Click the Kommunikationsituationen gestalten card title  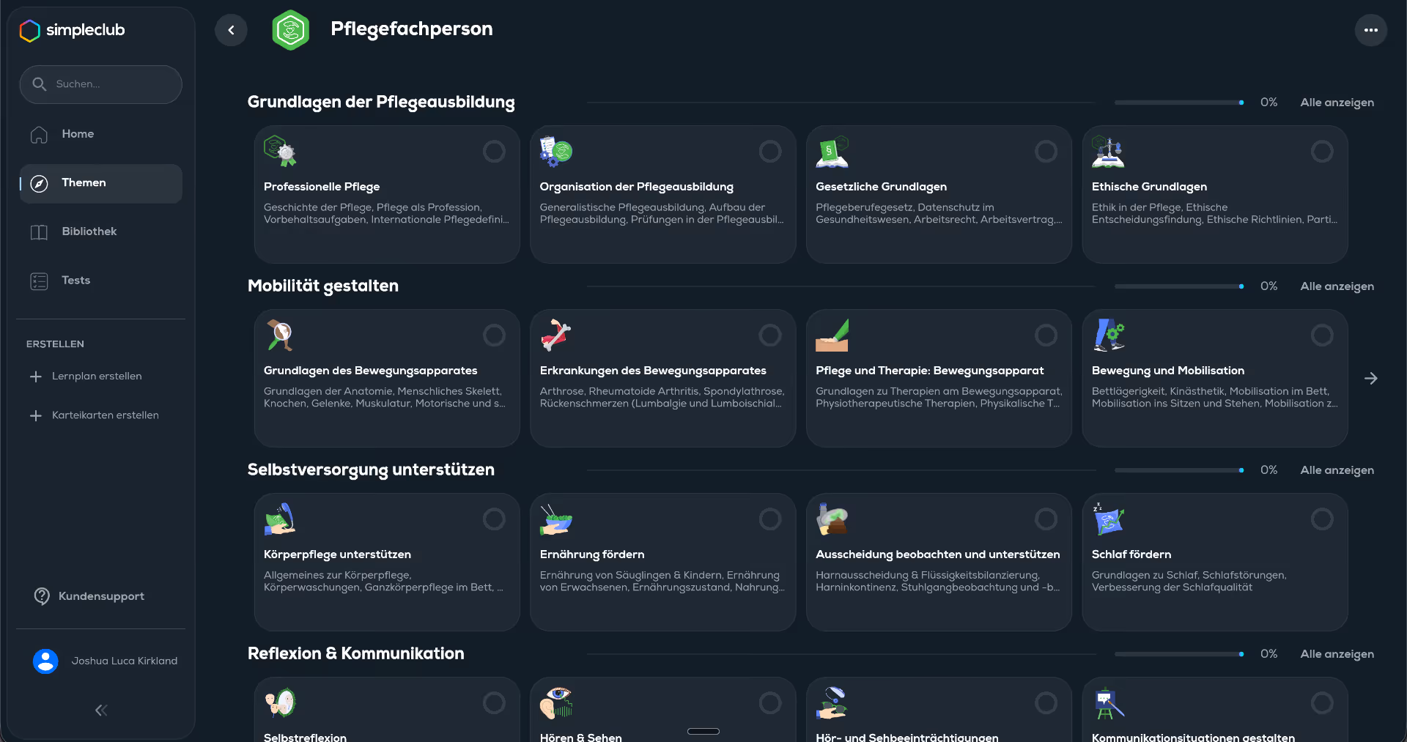pos(1193,736)
